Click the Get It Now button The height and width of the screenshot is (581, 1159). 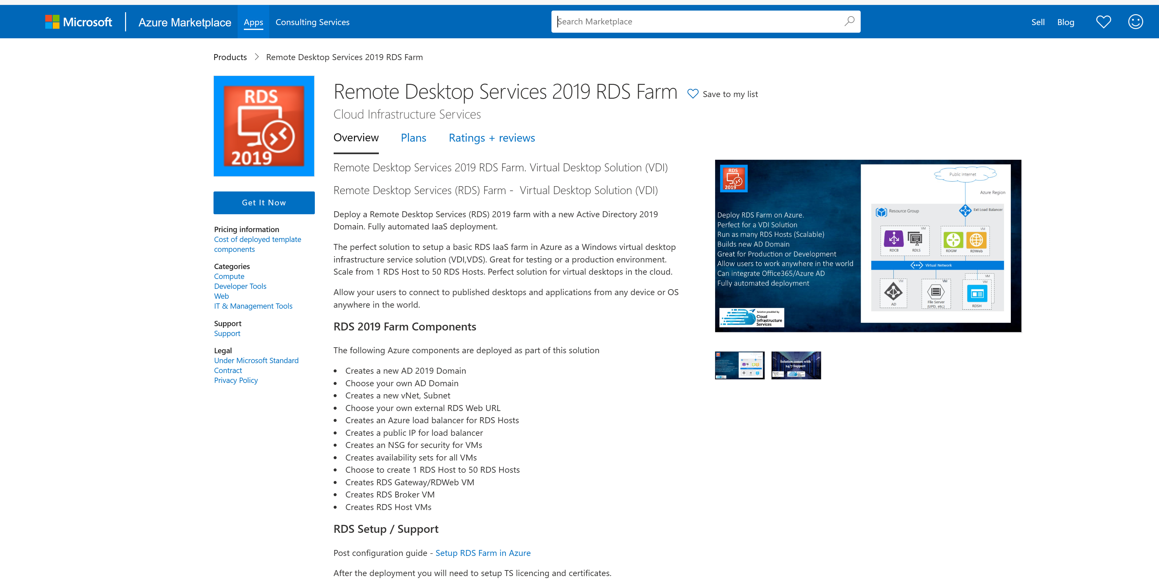pyautogui.click(x=264, y=202)
